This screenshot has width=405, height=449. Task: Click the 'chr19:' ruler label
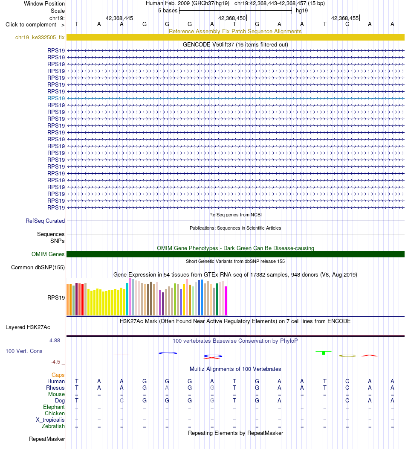click(x=57, y=18)
